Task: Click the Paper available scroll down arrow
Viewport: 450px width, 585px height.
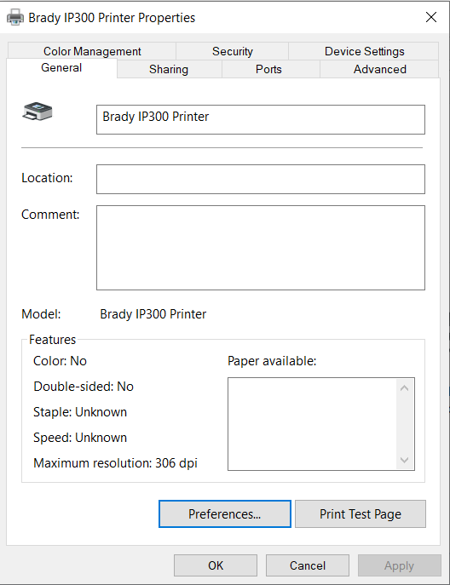Action: 404,460
